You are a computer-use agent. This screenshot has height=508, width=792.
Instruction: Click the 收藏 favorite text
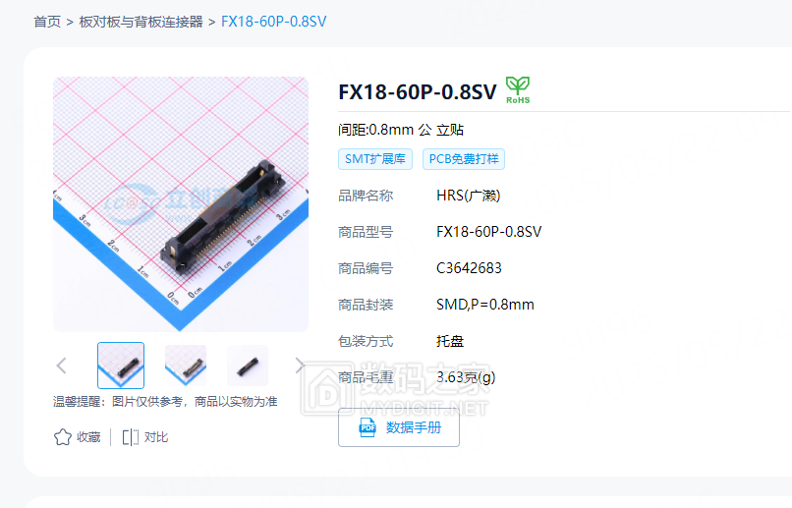click(x=88, y=437)
